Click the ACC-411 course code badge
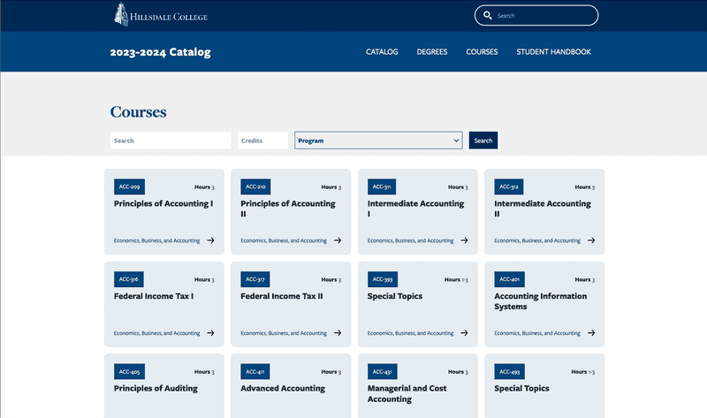The width and height of the screenshot is (707, 418). coord(255,371)
